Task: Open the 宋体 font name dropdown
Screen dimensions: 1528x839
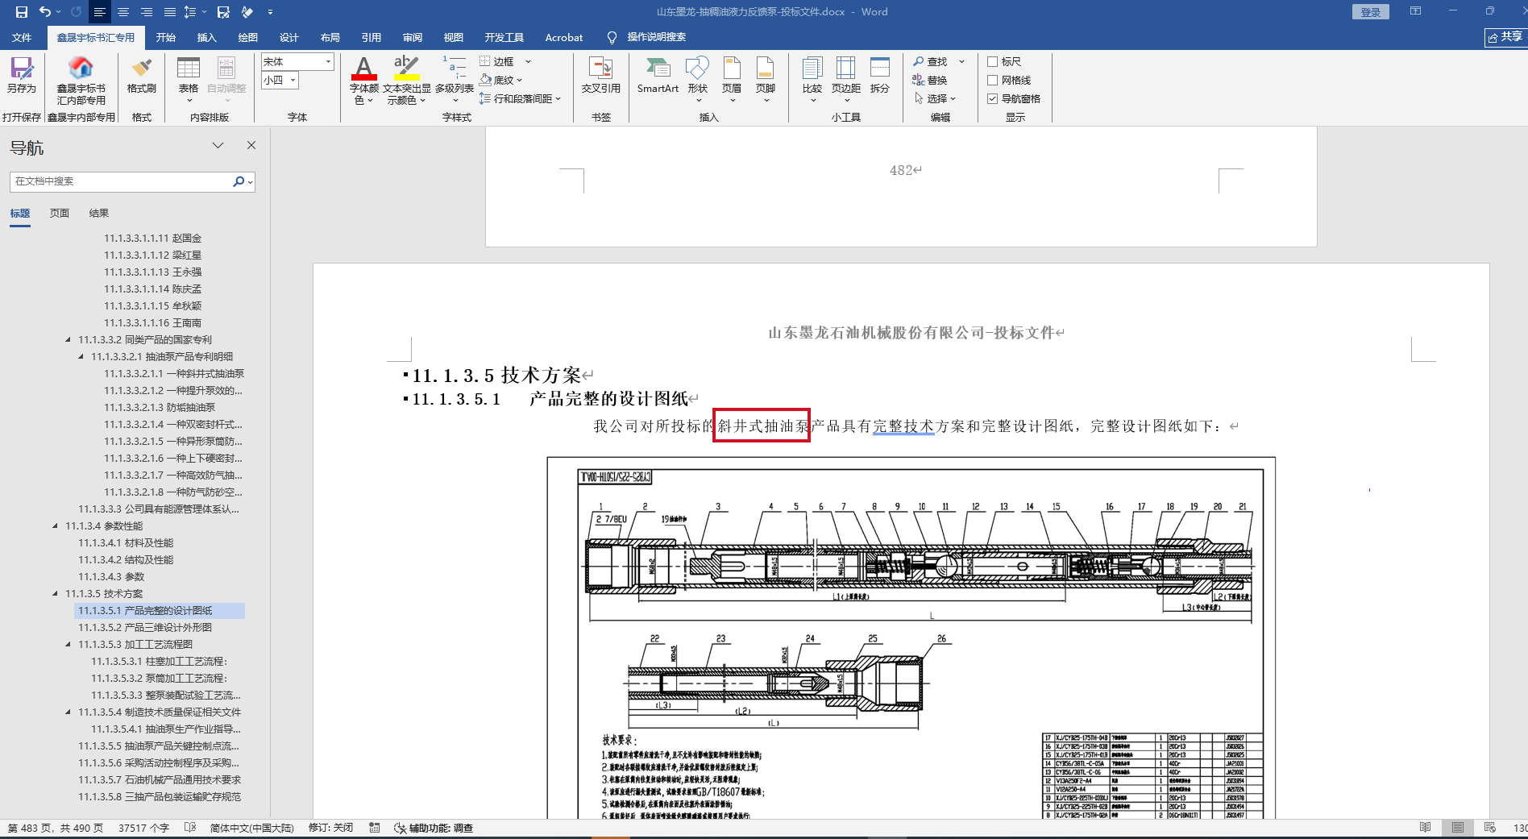Action: click(x=328, y=61)
